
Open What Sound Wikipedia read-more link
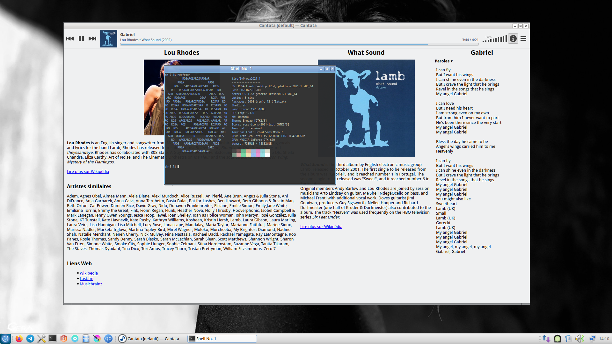(x=321, y=226)
